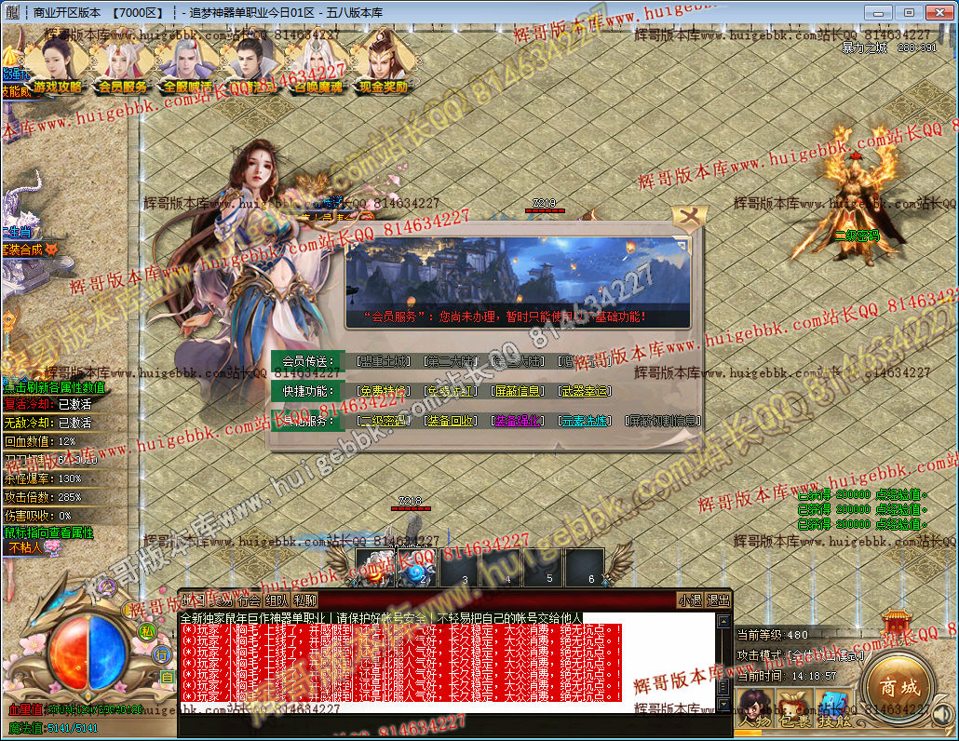
Task: Open the 包裹 inventory bag icon
Action: pos(792,708)
